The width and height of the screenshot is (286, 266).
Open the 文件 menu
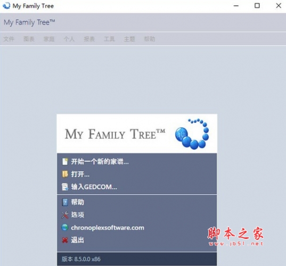[9, 39]
